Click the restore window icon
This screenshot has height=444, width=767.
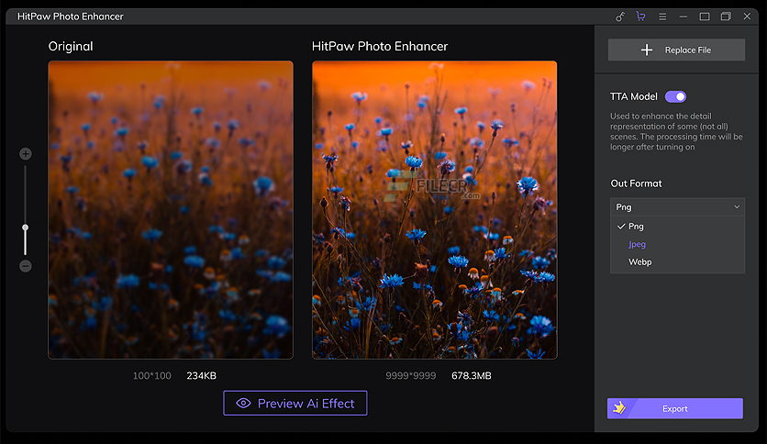[726, 17]
